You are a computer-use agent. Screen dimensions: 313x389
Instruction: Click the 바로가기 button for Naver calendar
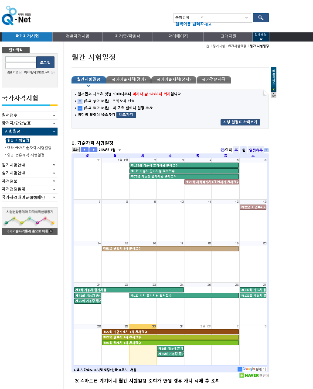(126, 115)
